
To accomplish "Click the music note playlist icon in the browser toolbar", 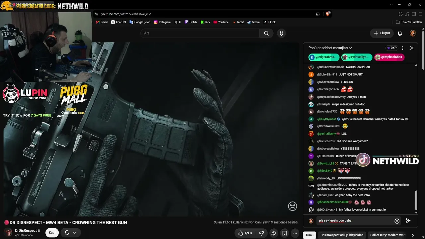I will point(407,14).
